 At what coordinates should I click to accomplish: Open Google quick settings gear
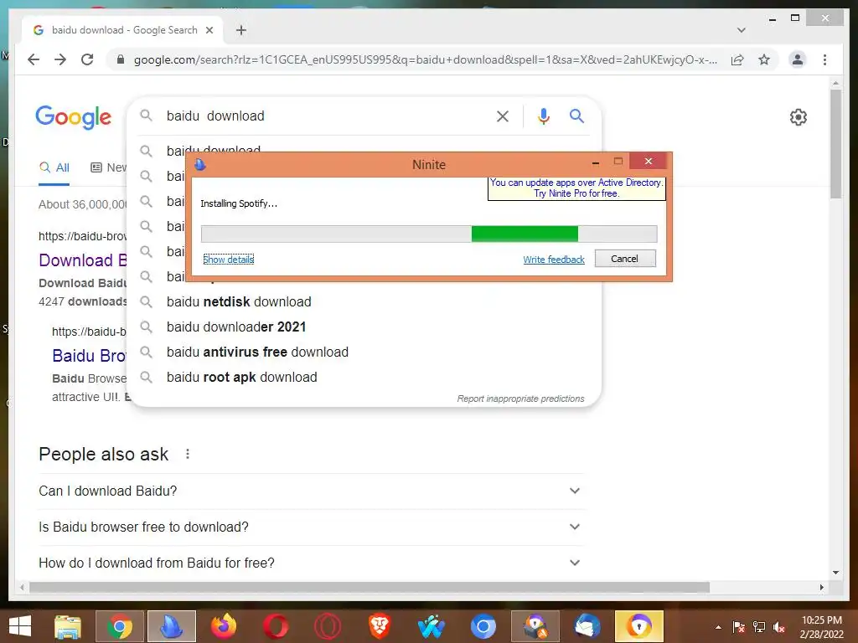(x=799, y=117)
